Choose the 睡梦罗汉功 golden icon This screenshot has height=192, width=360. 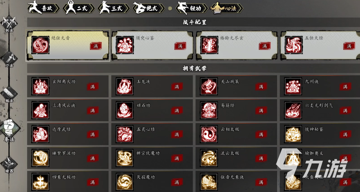(40, 158)
